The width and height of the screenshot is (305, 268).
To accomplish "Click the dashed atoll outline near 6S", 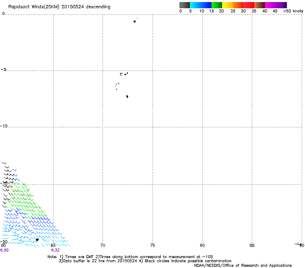I will click(117, 86).
